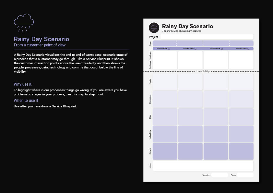This screenshot has height=193, width=273.
Task: Tick the fourth problem stage checkbox
Action: pyautogui.click(x=248, y=49)
